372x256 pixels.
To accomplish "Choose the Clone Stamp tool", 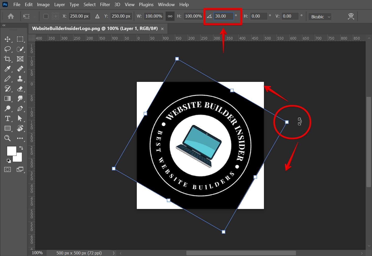I will tap(20, 79).
